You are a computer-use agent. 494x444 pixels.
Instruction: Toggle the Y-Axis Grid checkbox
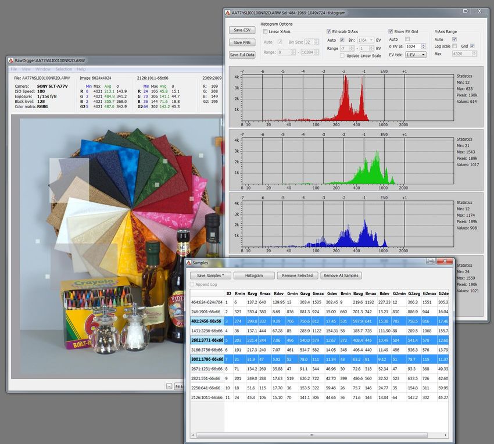[472, 46]
